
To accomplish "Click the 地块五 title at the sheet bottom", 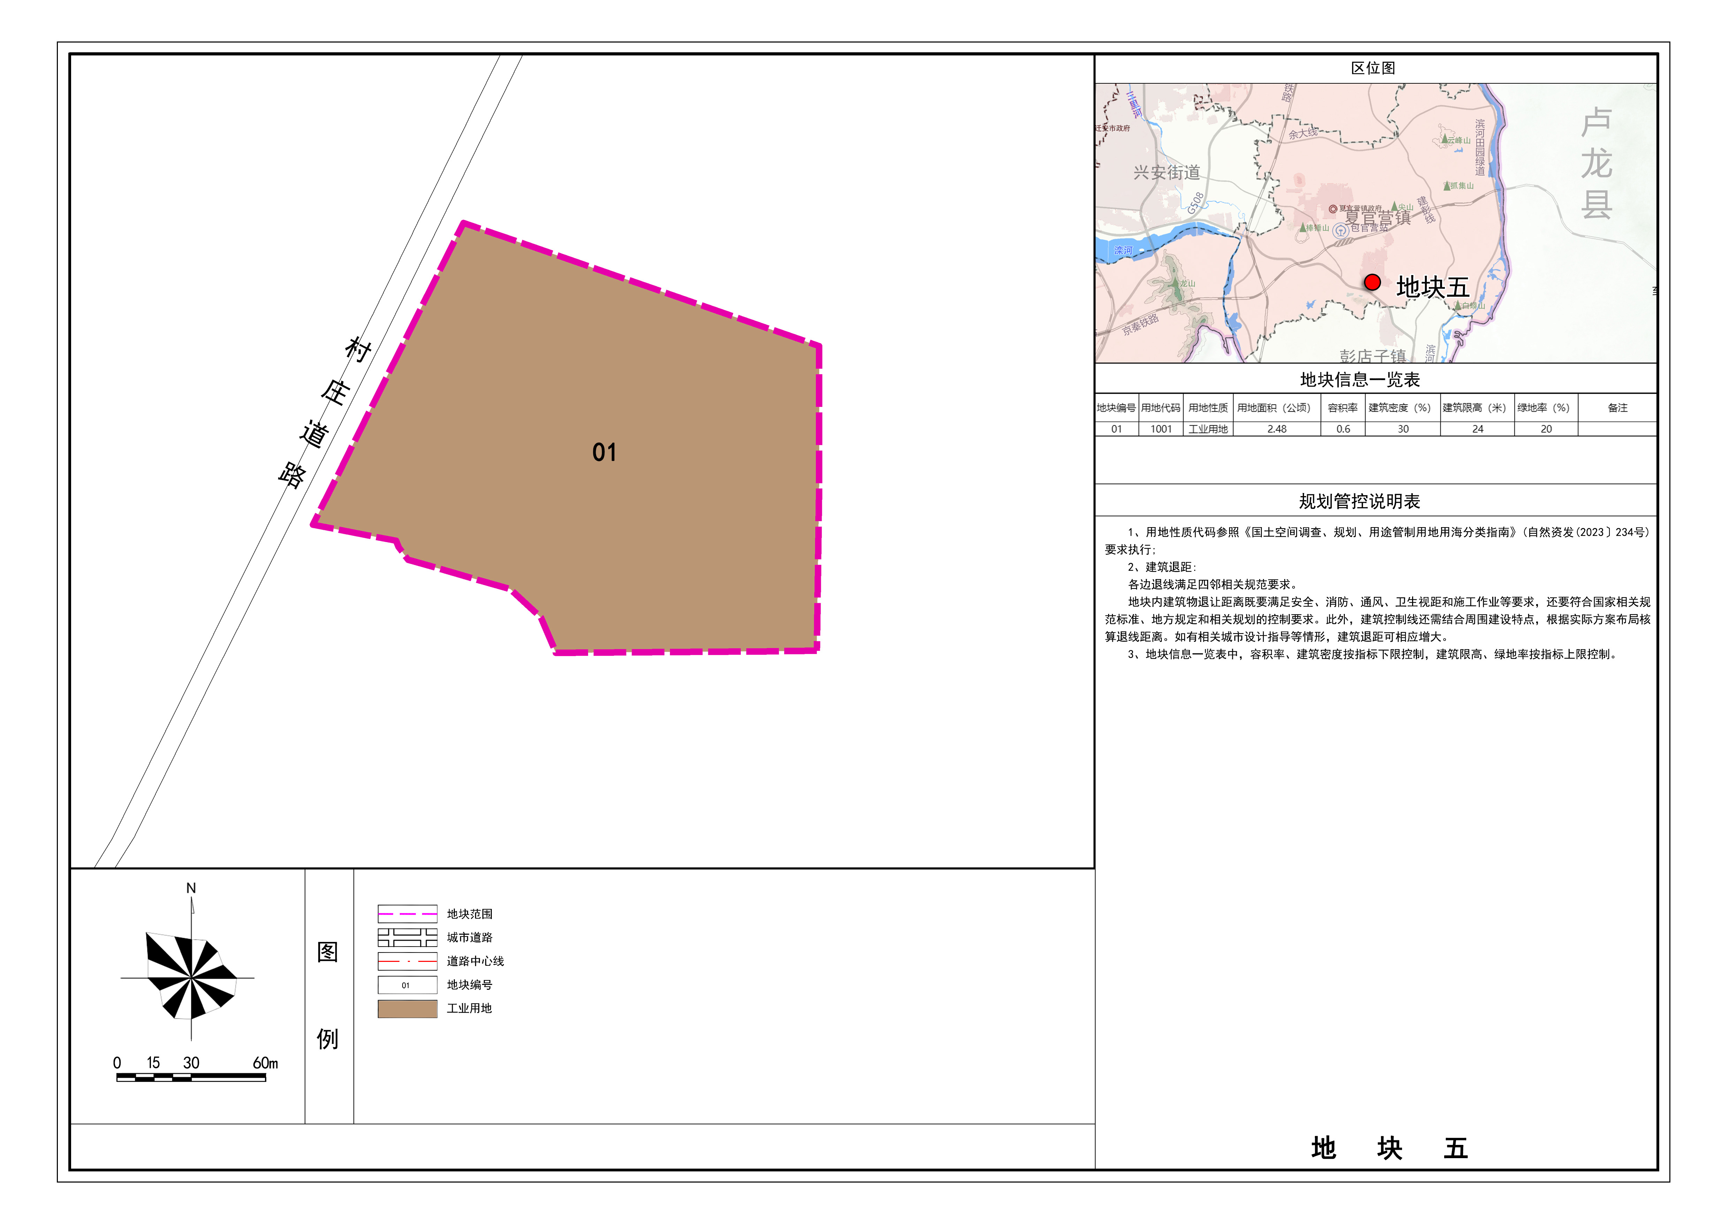I will 1389,1148.
